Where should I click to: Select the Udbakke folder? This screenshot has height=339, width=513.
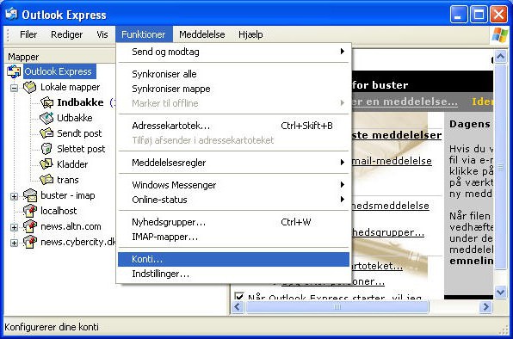pyautogui.click(x=75, y=118)
